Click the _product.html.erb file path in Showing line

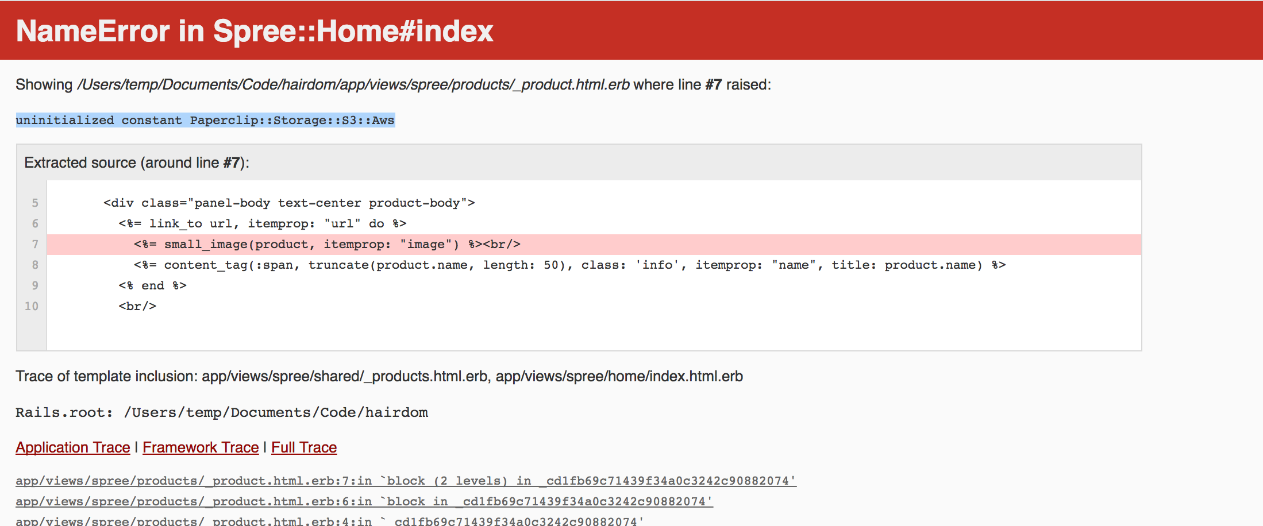coord(353,84)
